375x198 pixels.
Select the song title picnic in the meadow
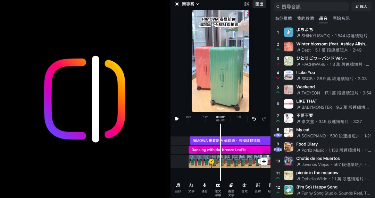click(x=317, y=173)
